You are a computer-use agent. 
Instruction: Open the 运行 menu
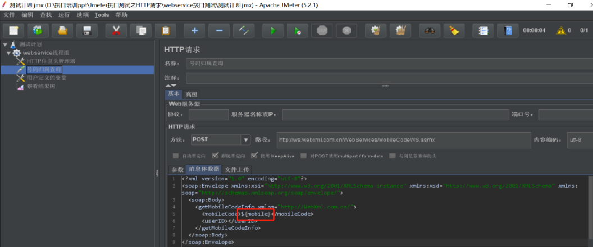pyautogui.click(x=64, y=15)
